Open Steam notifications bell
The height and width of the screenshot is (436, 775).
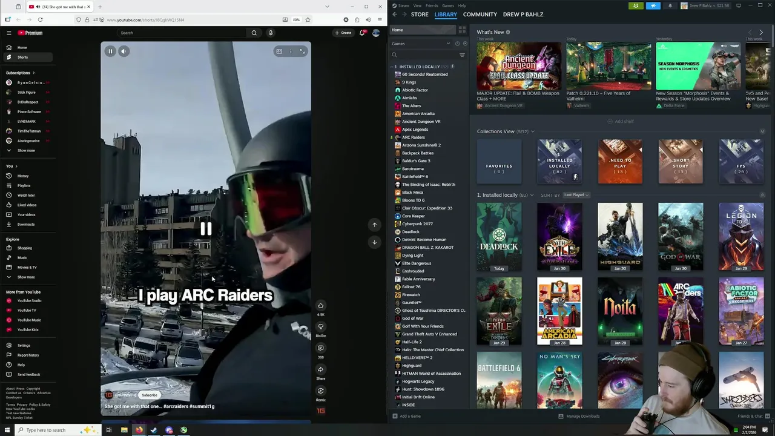[670, 5]
